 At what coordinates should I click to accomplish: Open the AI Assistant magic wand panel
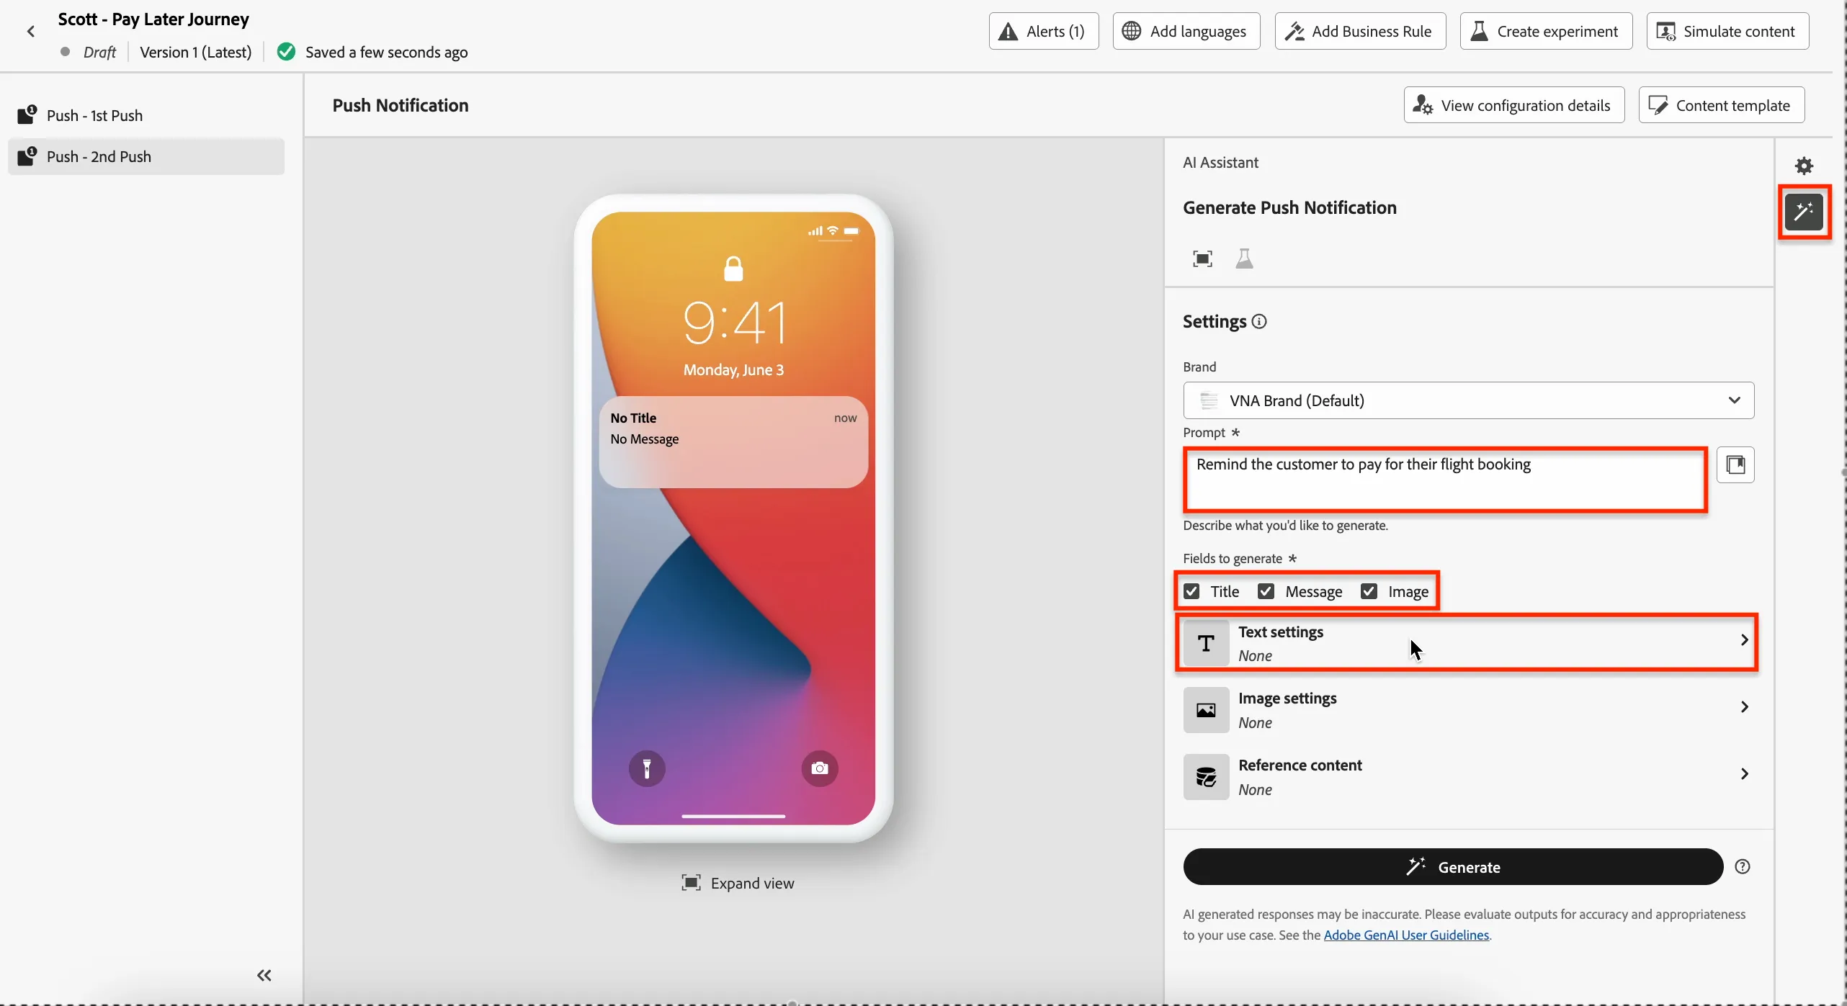pos(1803,212)
